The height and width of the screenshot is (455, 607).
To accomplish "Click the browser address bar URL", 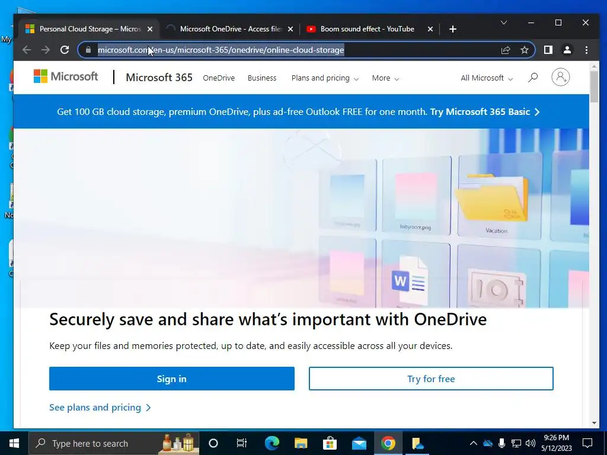I will pyautogui.click(x=221, y=50).
